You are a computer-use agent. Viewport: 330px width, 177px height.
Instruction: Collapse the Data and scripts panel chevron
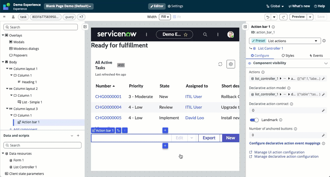tap(72, 136)
